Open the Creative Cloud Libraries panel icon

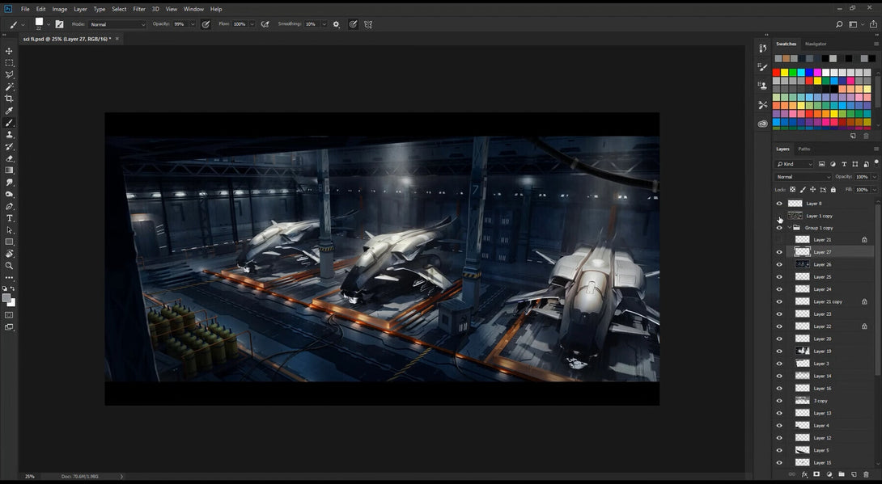pos(763,124)
